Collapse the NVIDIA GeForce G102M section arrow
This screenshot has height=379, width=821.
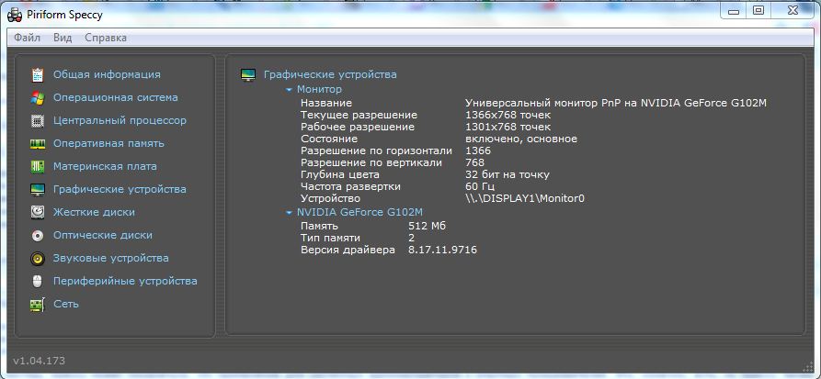coord(289,212)
